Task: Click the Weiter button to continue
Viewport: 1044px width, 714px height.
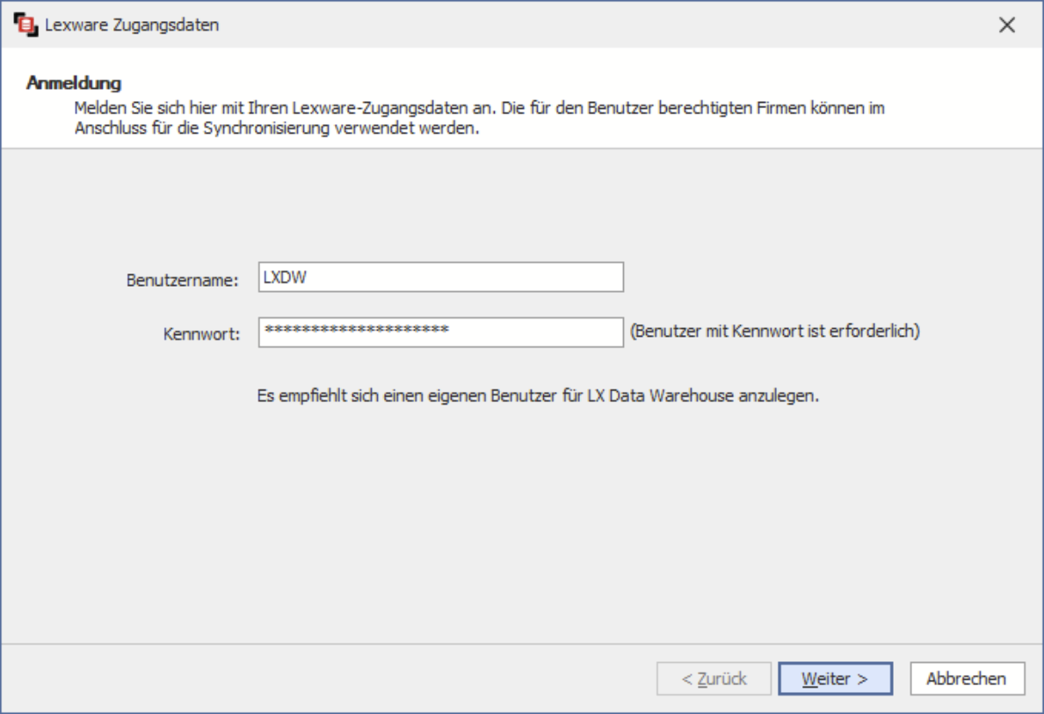Action: pos(835,679)
